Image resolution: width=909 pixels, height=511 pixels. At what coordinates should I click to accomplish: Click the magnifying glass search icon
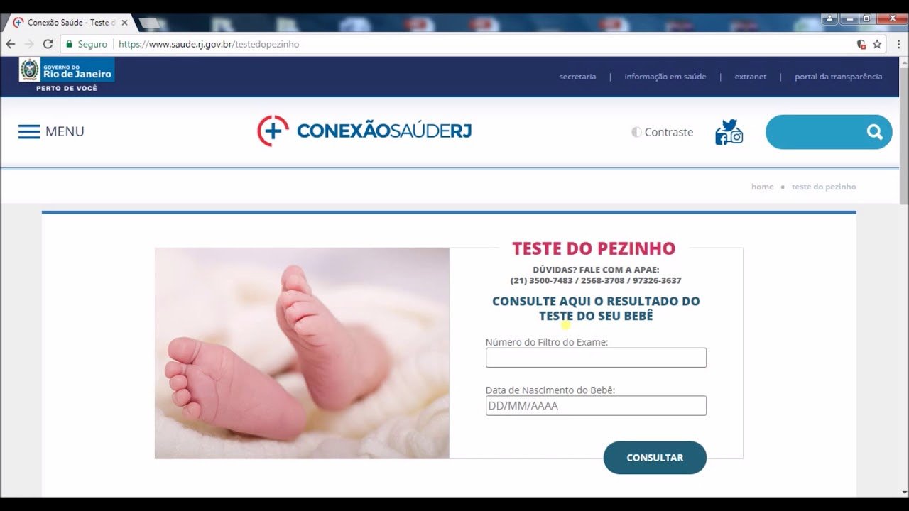[874, 132]
